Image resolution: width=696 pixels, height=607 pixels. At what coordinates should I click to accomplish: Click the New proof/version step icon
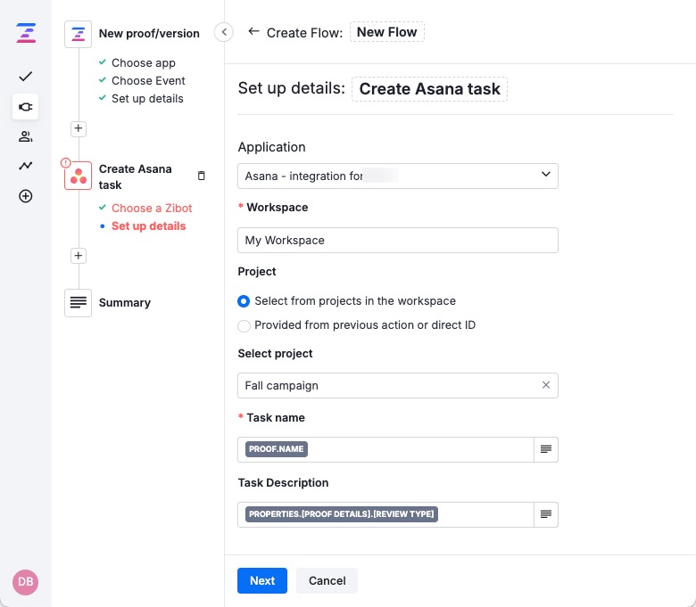click(79, 34)
